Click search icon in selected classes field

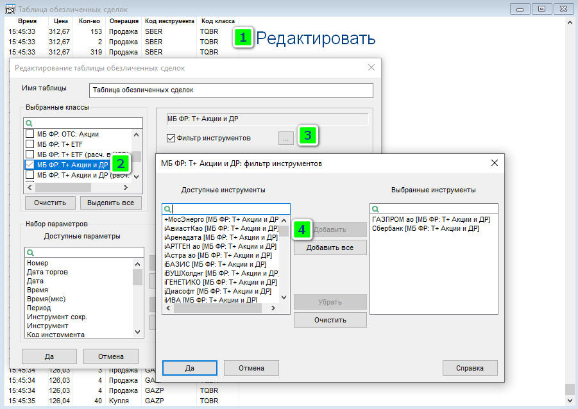tap(29, 123)
